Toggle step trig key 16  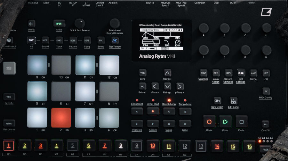[x=249, y=146]
